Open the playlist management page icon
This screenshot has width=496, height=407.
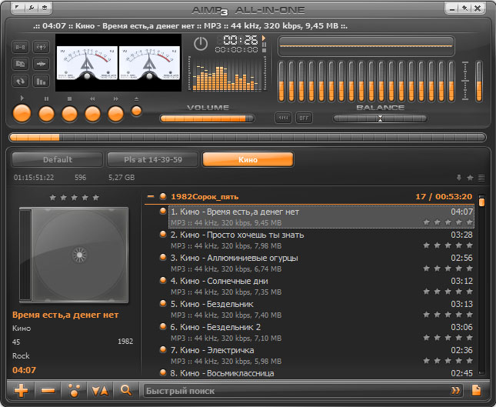click(476, 390)
